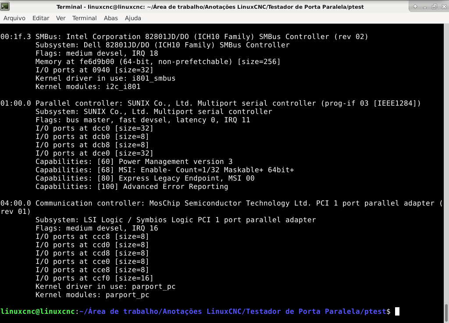Click the terminal vertical scrollbar thumb

pyautogui.click(x=446, y=313)
